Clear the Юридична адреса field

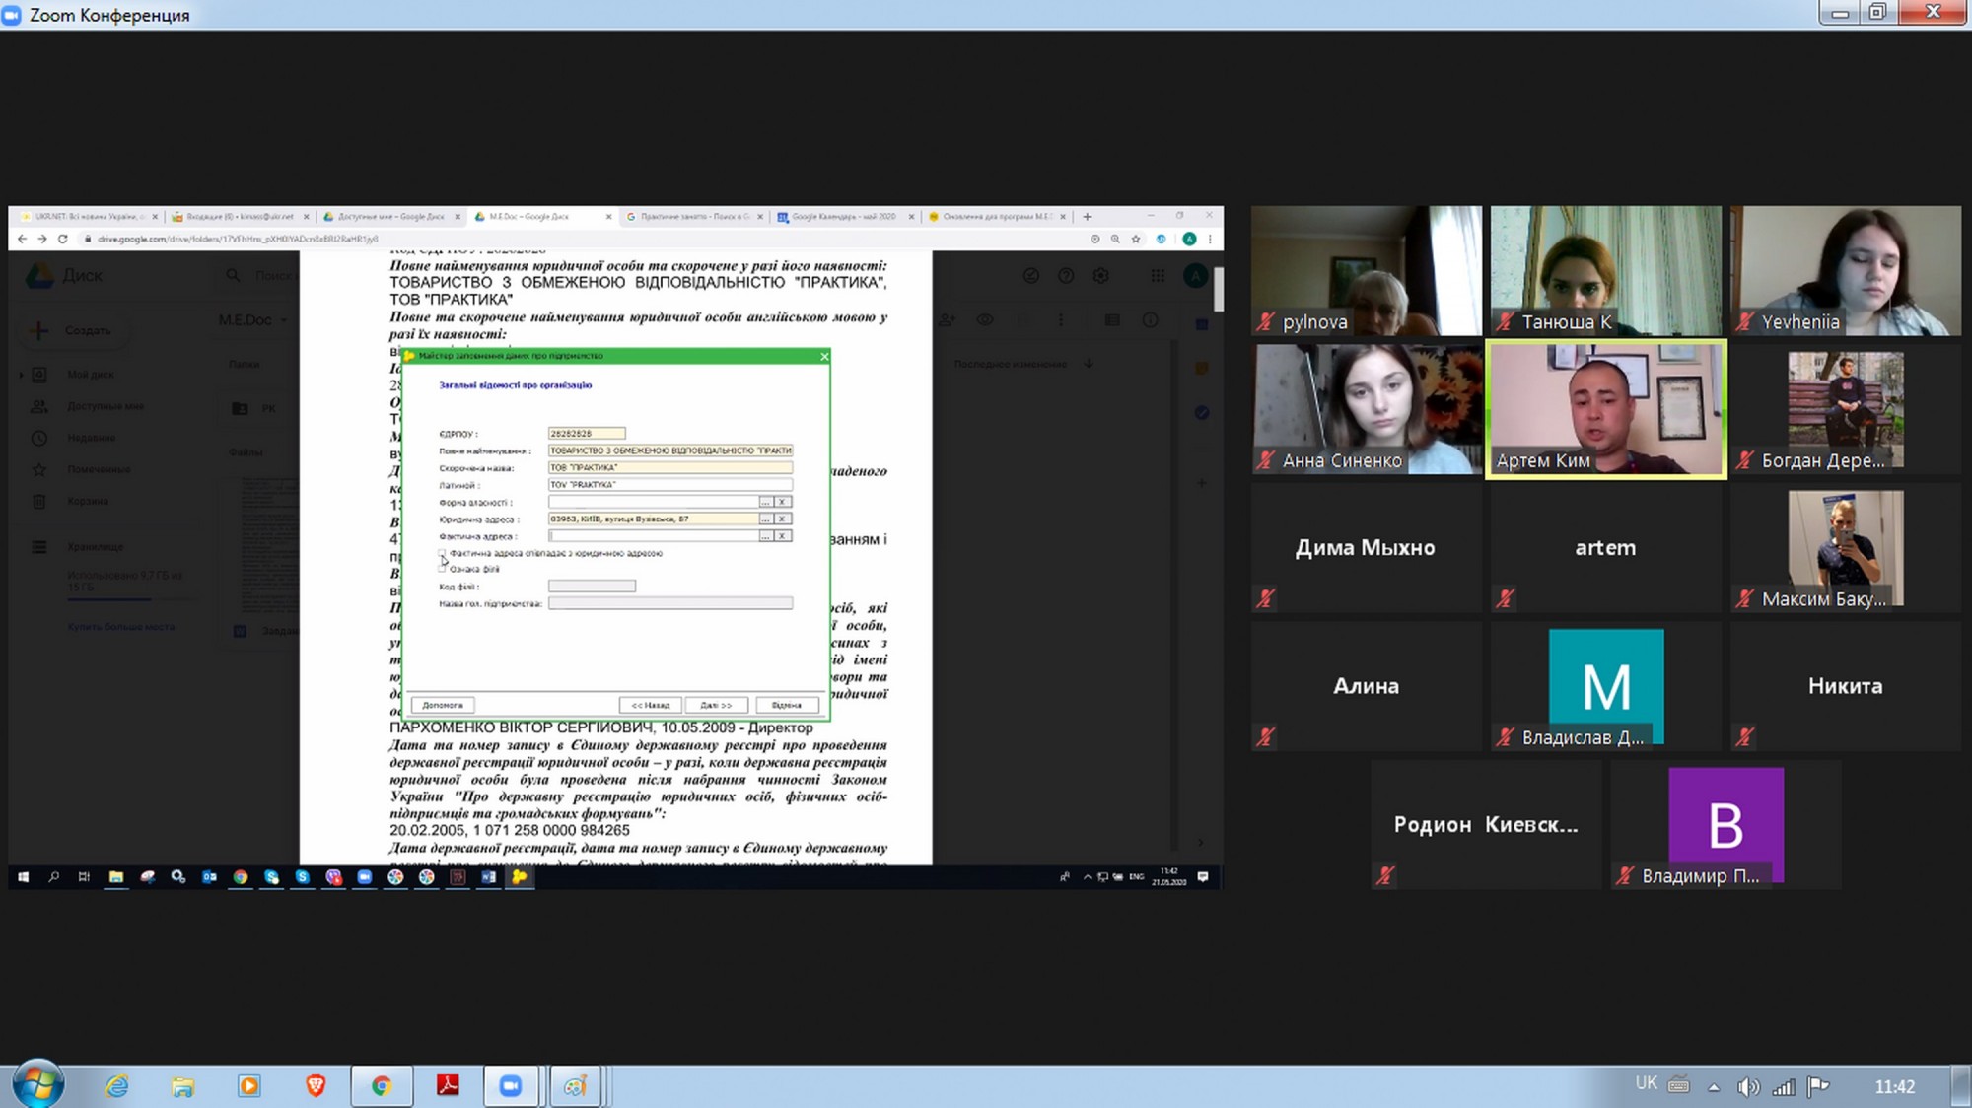(782, 519)
